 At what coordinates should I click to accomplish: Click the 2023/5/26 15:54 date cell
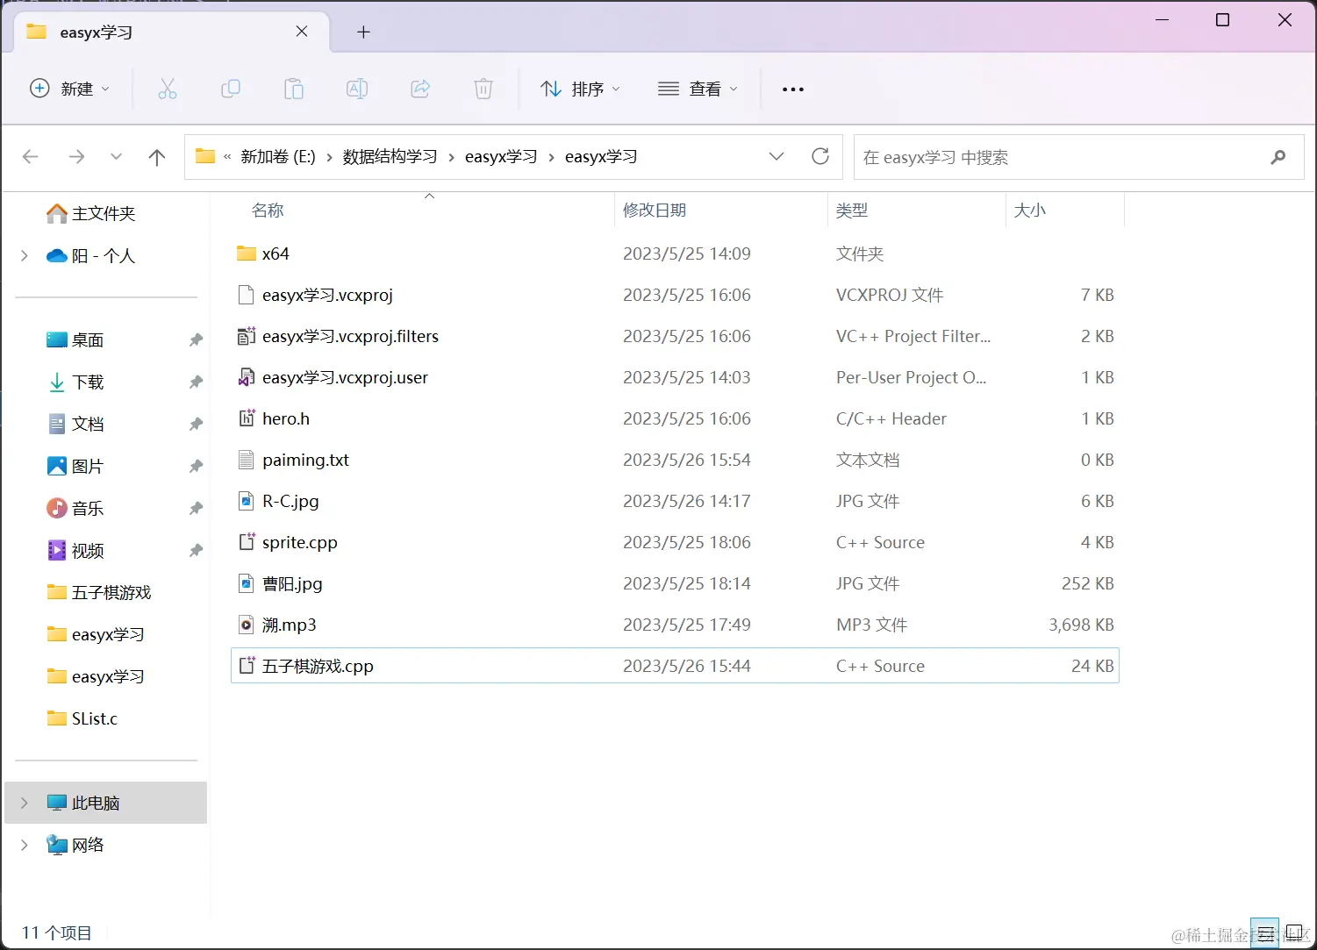[x=687, y=460]
